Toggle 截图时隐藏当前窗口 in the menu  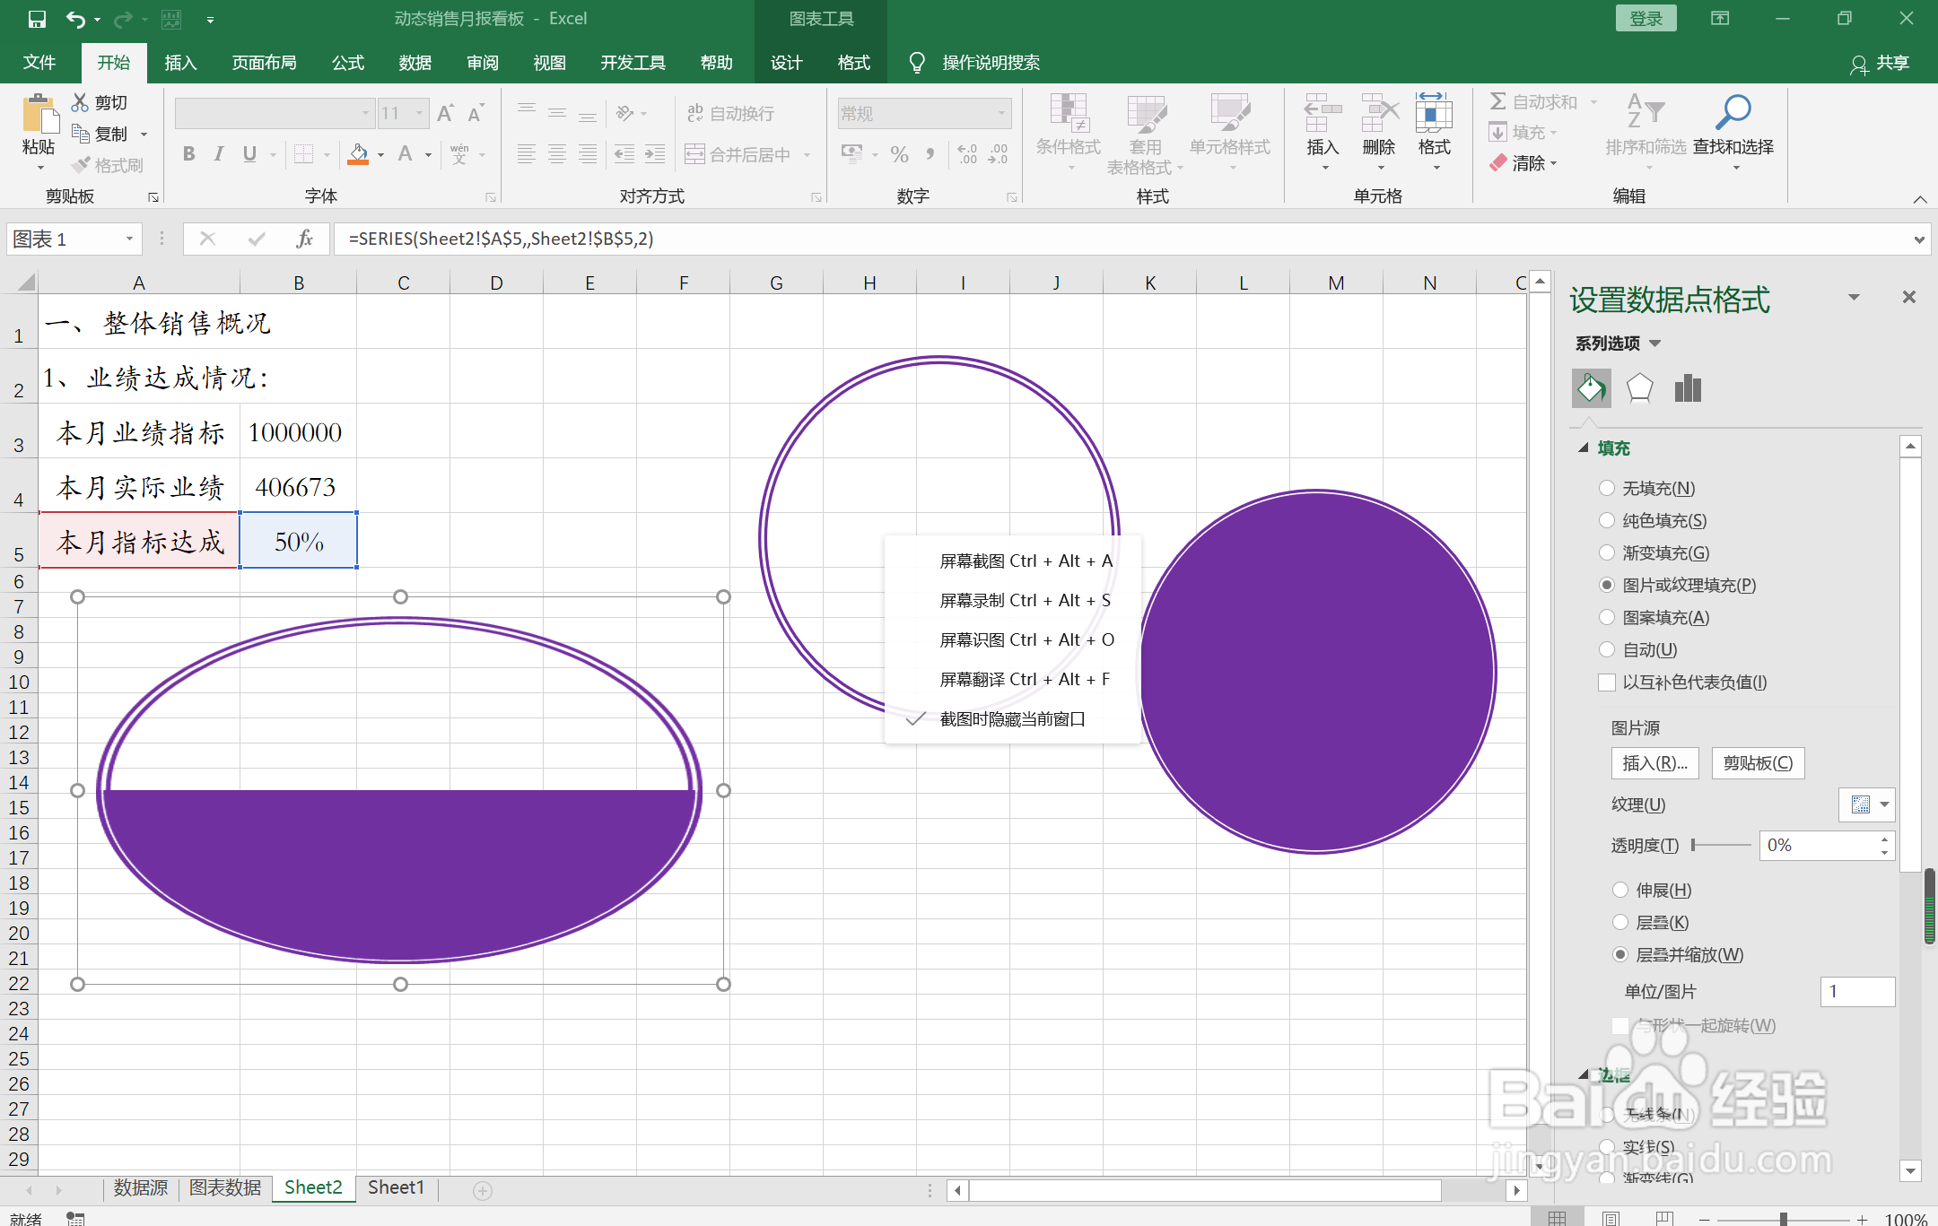(1013, 718)
